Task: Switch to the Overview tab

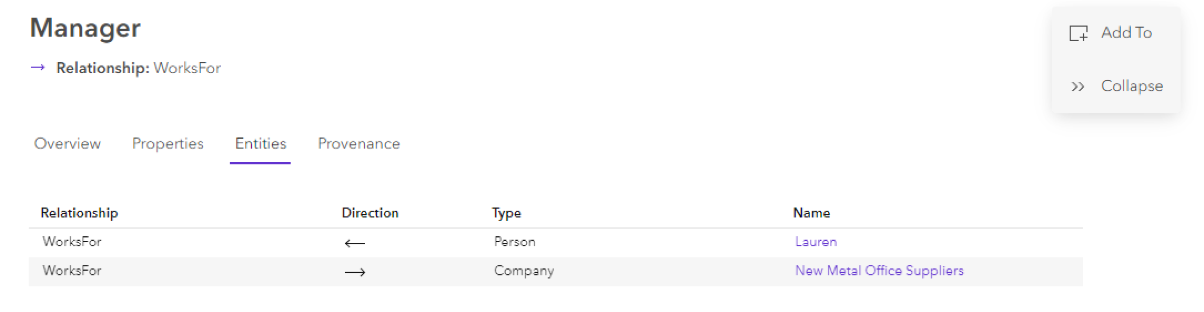Action: tap(67, 144)
